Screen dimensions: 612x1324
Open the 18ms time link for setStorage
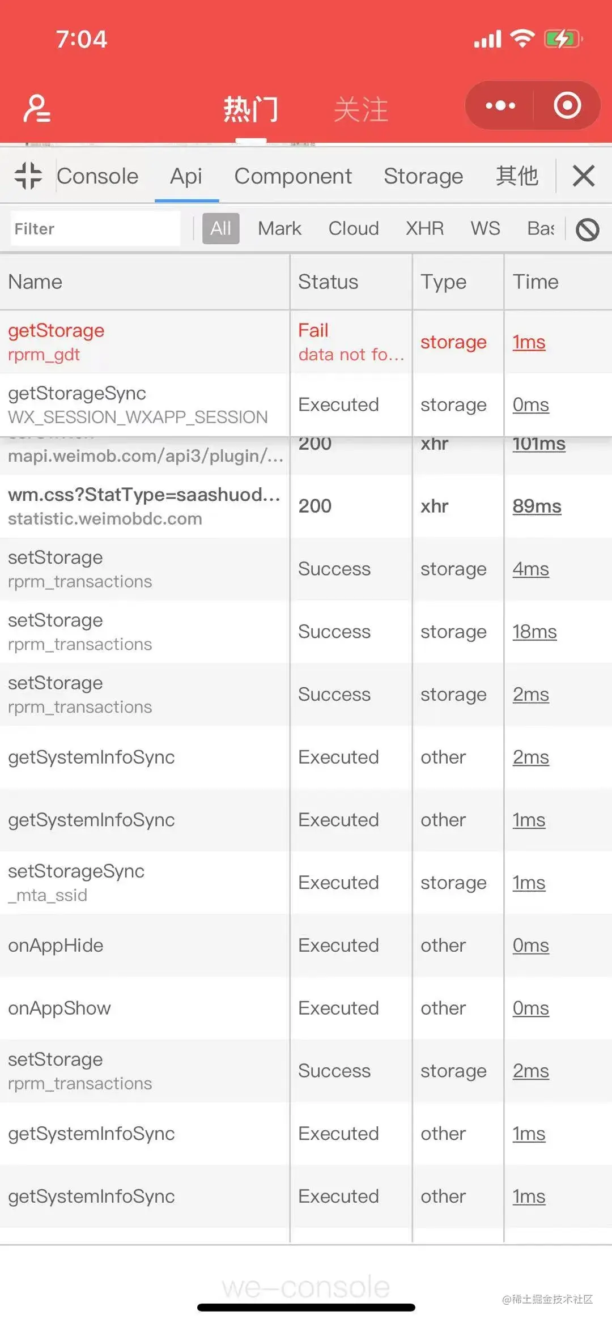[x=534, y=632]
